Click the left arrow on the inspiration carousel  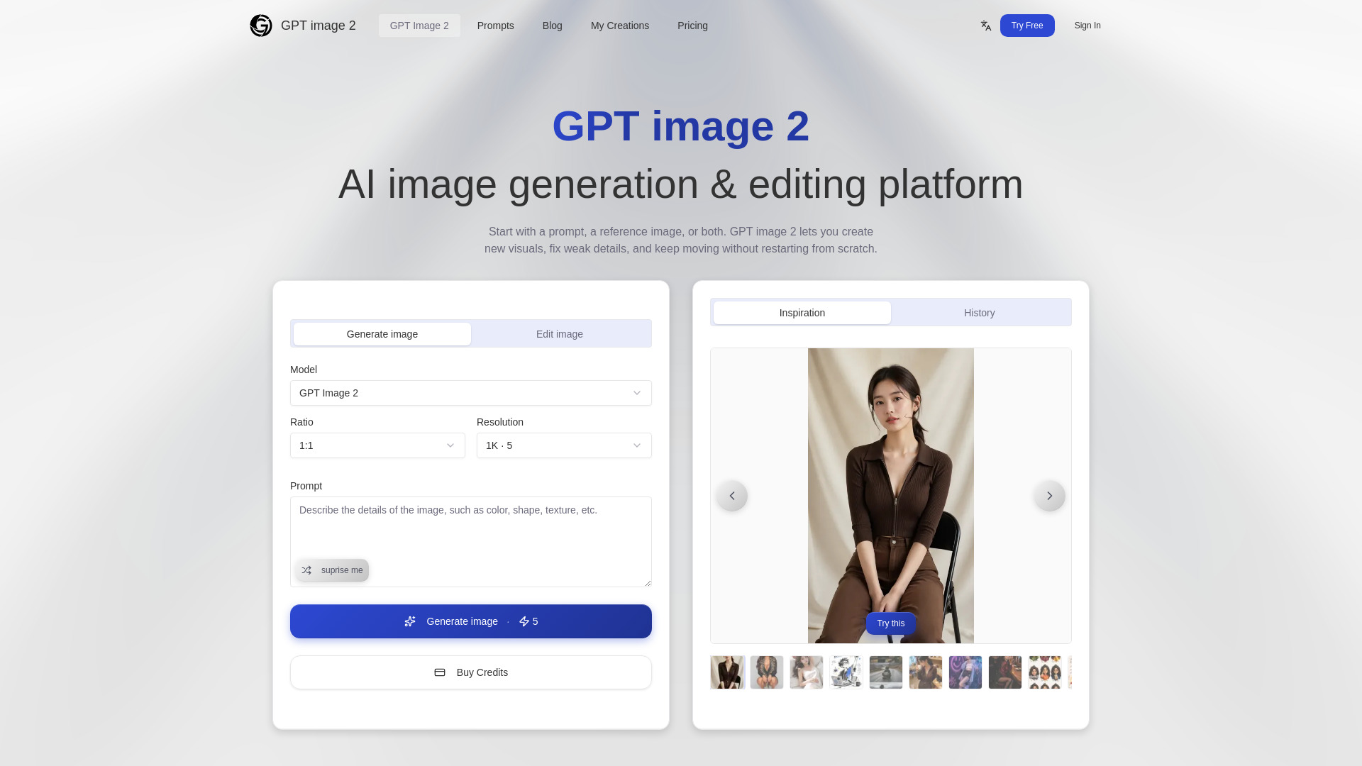pyautogui.click(x=731, y=495)
